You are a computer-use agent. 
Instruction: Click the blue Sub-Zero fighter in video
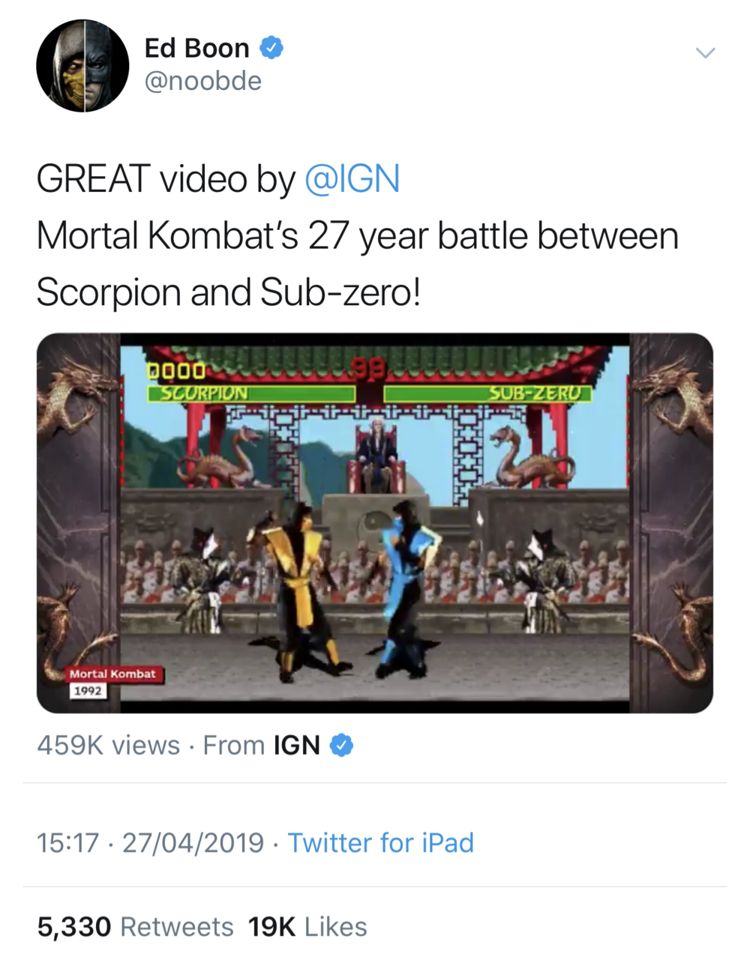(x=405, y=590)
